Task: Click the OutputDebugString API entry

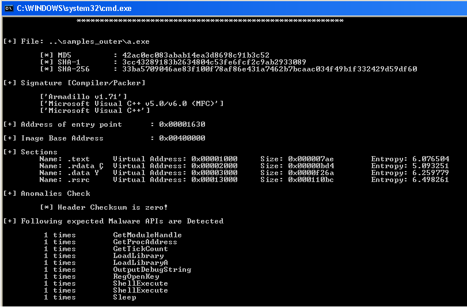Action: click(152, 270)
